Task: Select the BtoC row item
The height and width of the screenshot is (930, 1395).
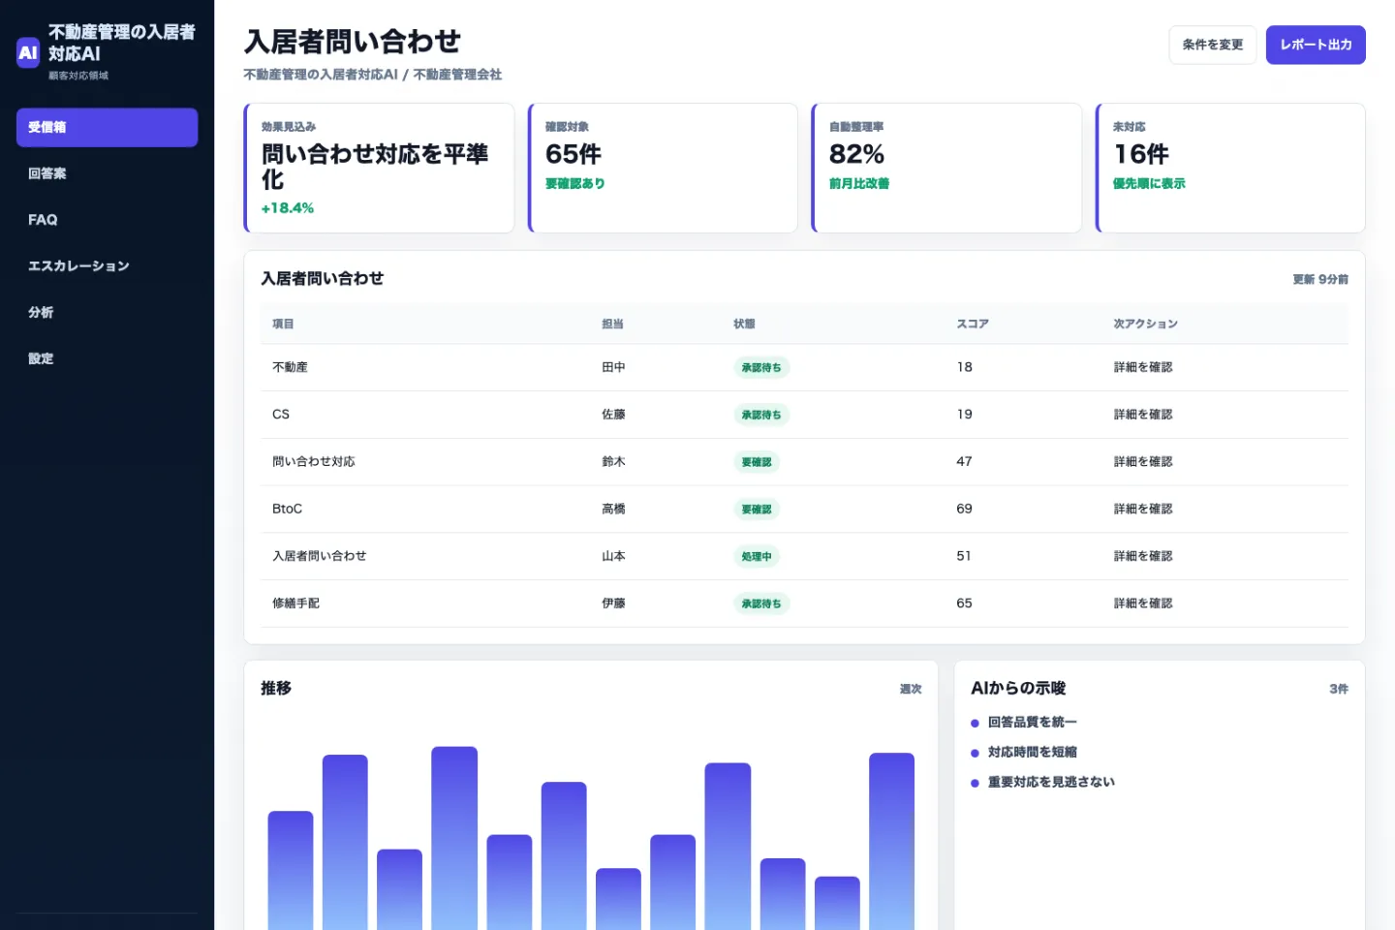Action: pos(287,509)
